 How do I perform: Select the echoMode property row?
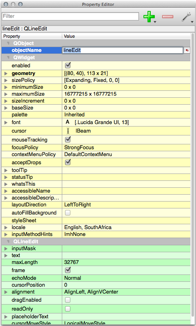[96, 278]
